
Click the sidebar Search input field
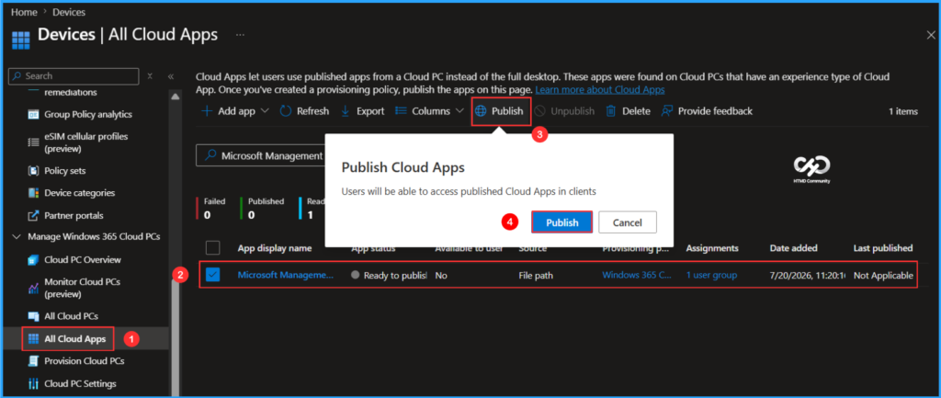[74, 76]
